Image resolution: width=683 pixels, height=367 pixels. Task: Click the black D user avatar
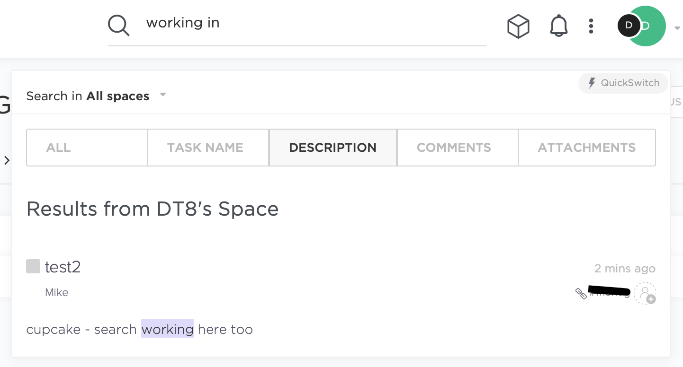629,26
